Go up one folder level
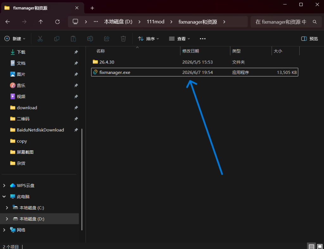This screenshot has height=249, width=324. 41,22
